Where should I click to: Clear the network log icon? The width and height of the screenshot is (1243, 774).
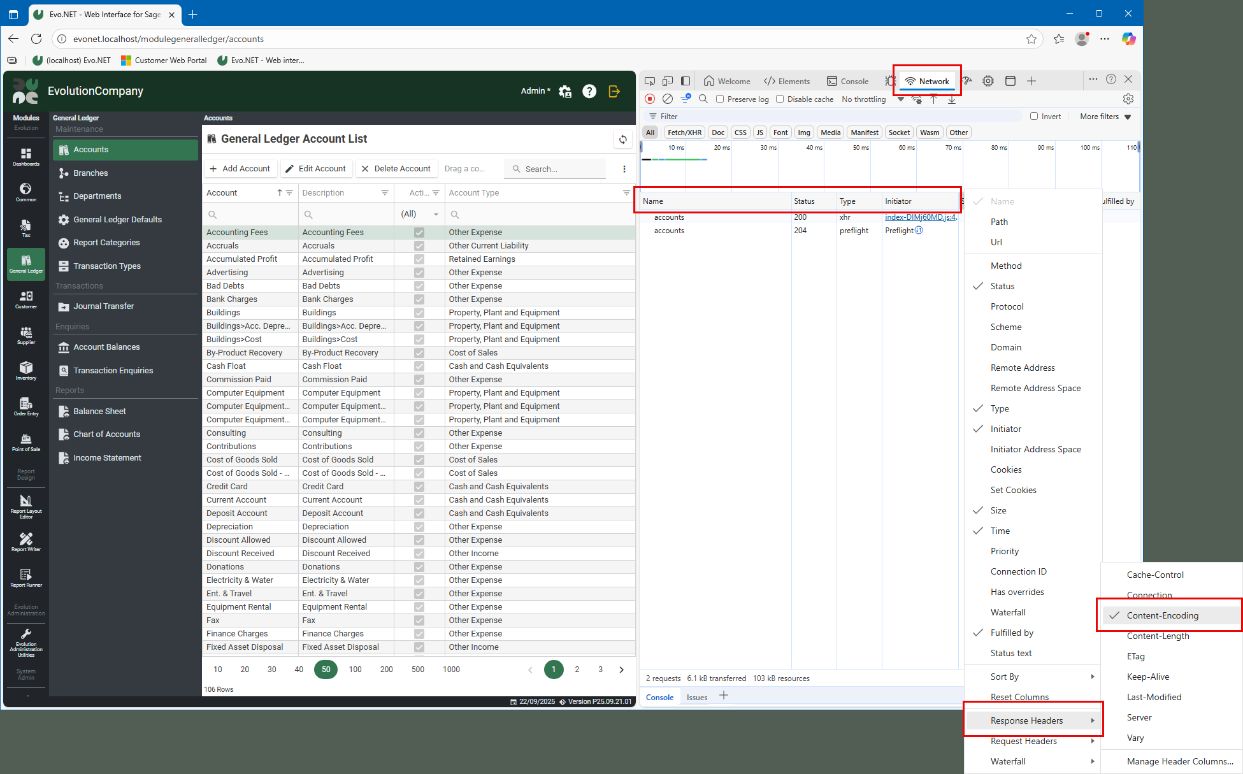coord(667,99)
